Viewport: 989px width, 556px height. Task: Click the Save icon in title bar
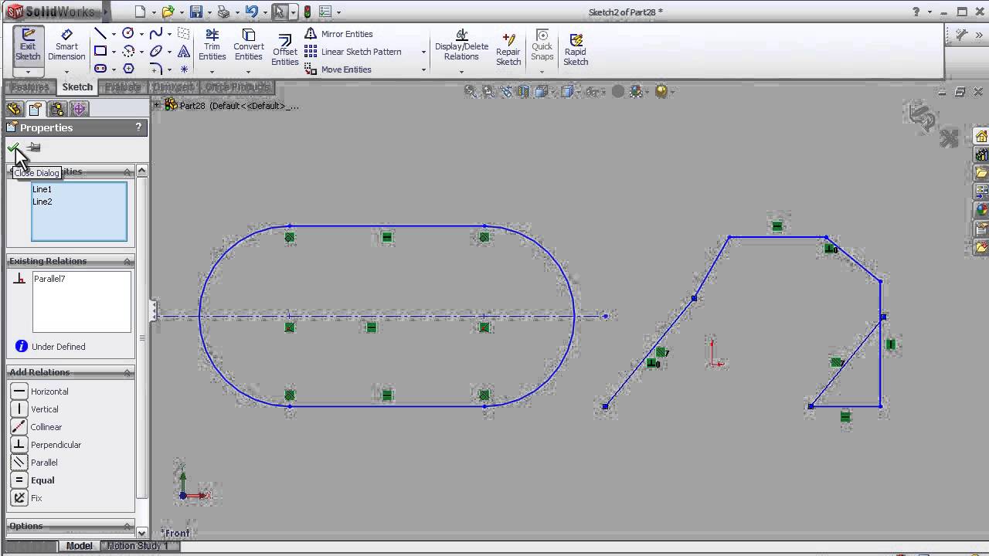pos(196,12)
